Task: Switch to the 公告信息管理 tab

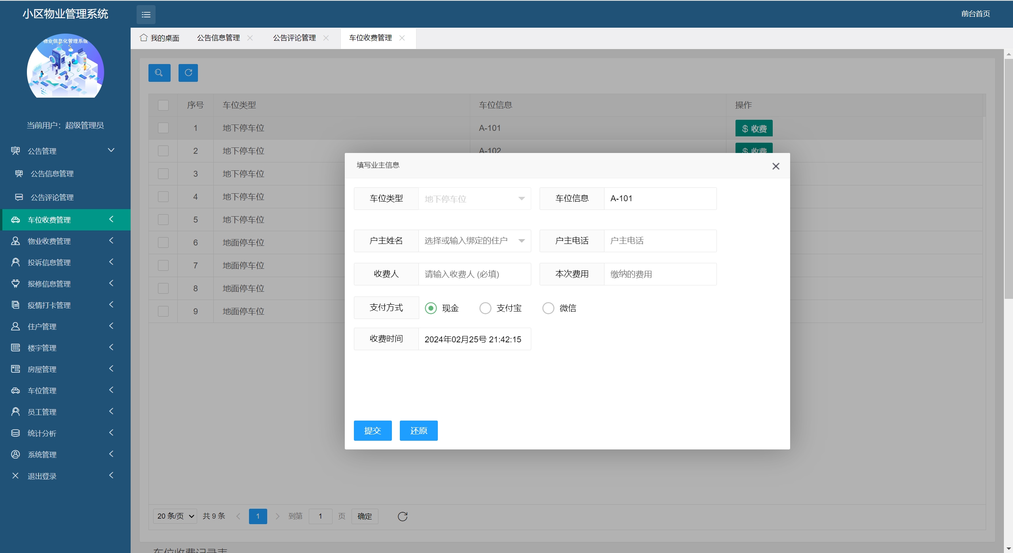Action: 219,38
